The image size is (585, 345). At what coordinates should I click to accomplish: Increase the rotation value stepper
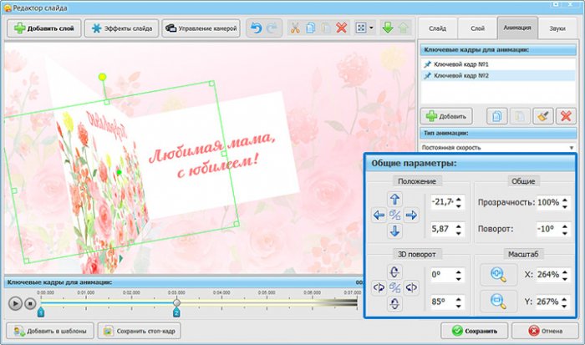point(566,222)
